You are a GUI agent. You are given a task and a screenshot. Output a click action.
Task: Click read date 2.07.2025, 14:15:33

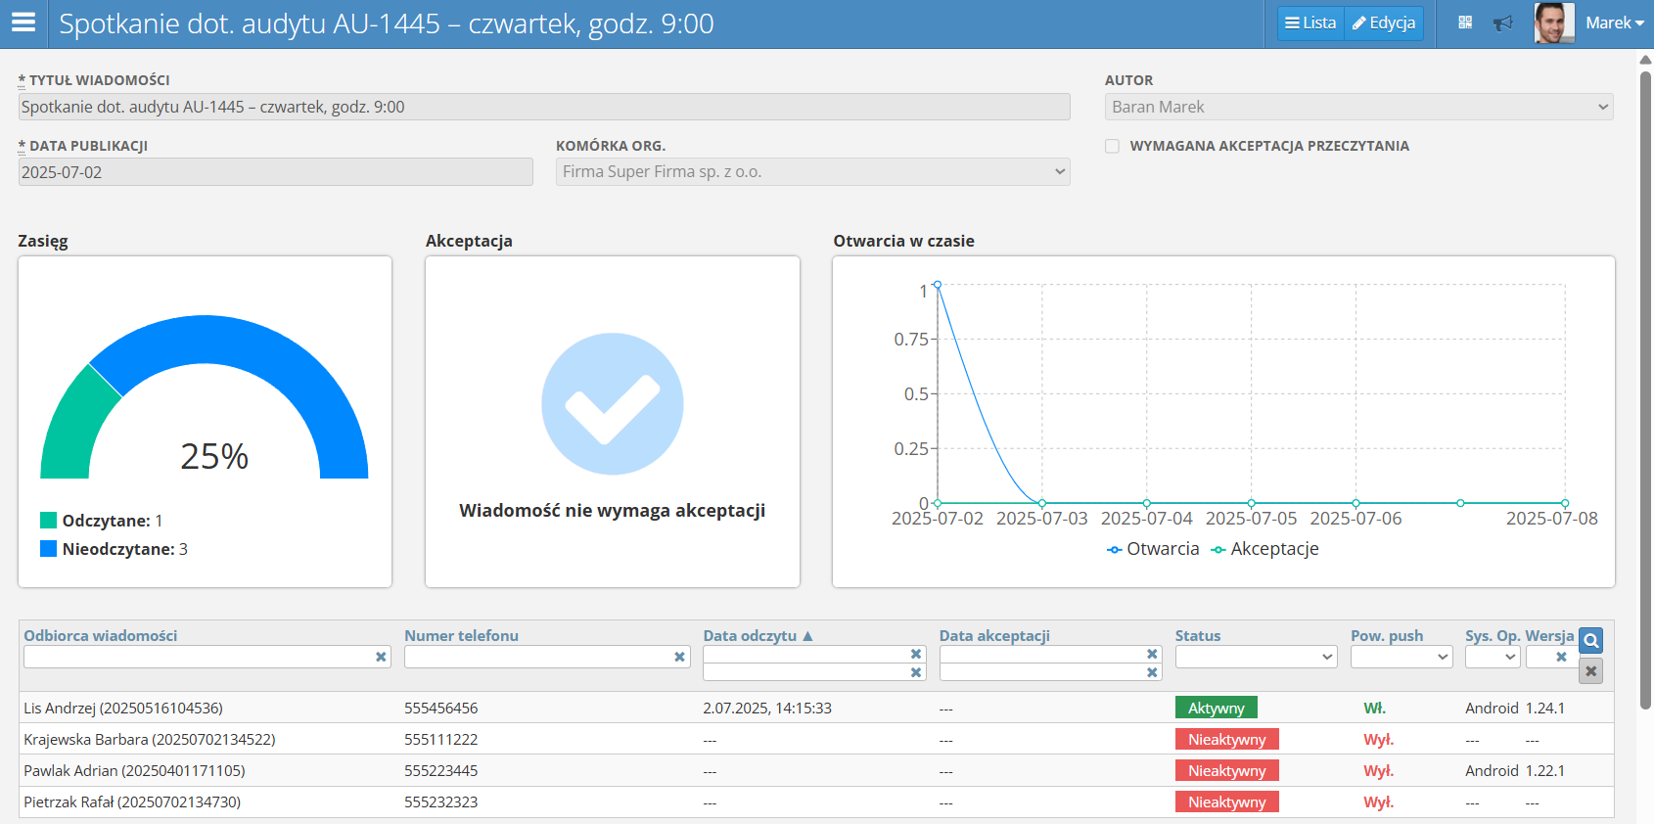pyautogui.click(x=767, y=708)
